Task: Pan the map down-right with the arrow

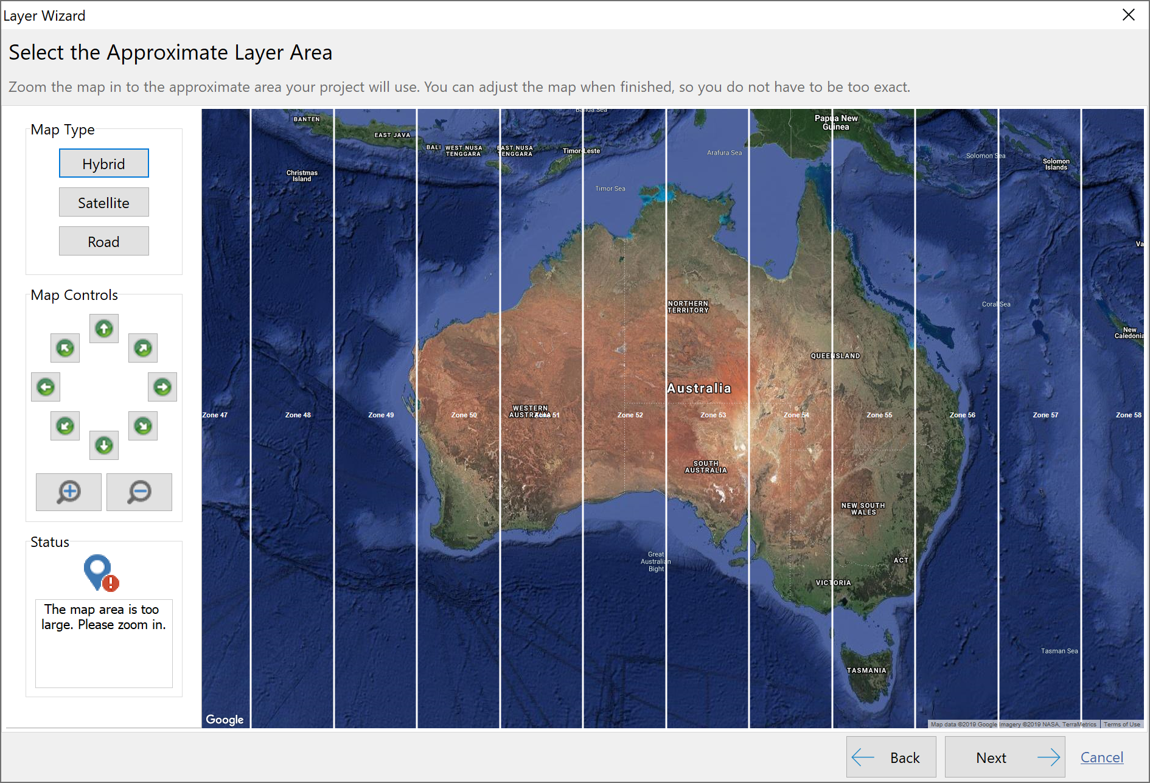Action: (x=143, y=426)
